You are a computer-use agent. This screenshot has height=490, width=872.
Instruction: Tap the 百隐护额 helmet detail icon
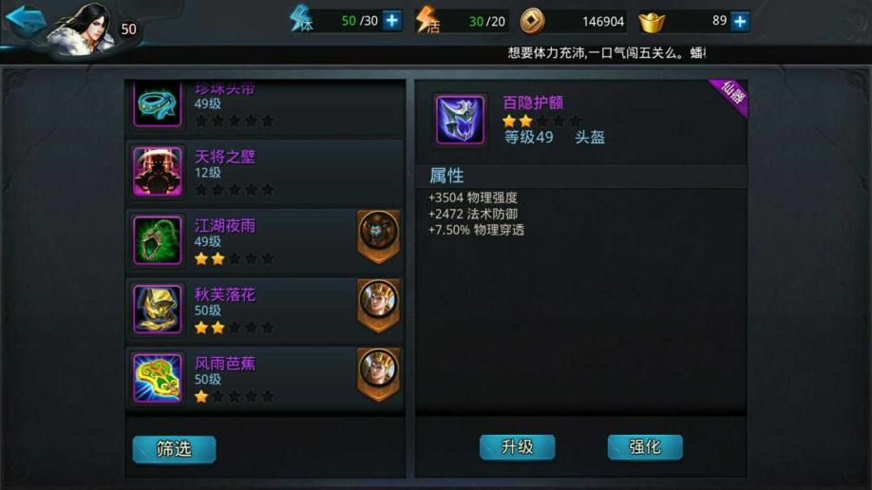(x=460, y=120)
